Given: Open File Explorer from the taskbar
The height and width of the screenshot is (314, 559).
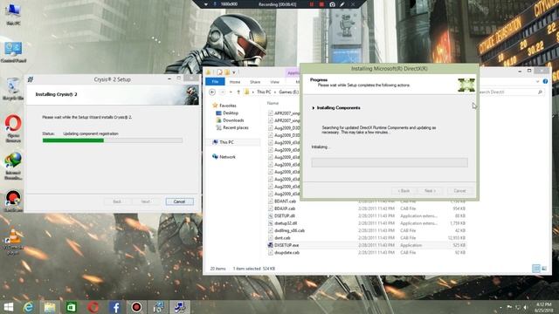Looking at the screenshot, I should pyautogui.click(x=50, y=307).
